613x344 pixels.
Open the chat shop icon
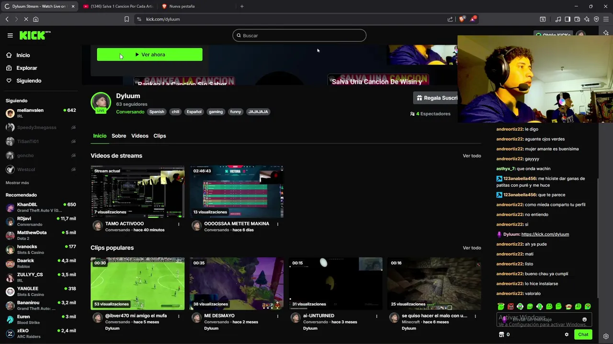tap(501, 334)
